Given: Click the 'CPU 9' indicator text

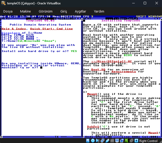Looking at the screenshot, I should pos(88,17).
